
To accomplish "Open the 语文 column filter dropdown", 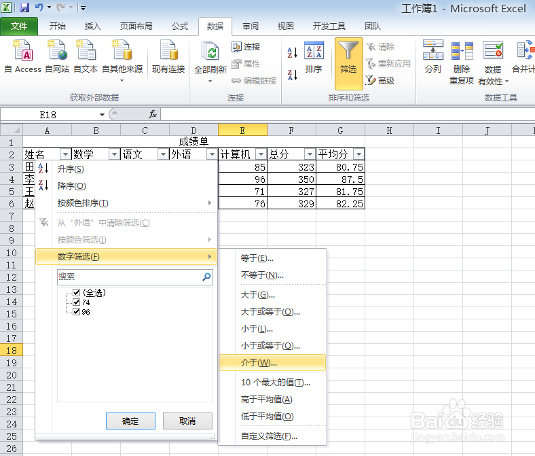I will coord(163,154).
